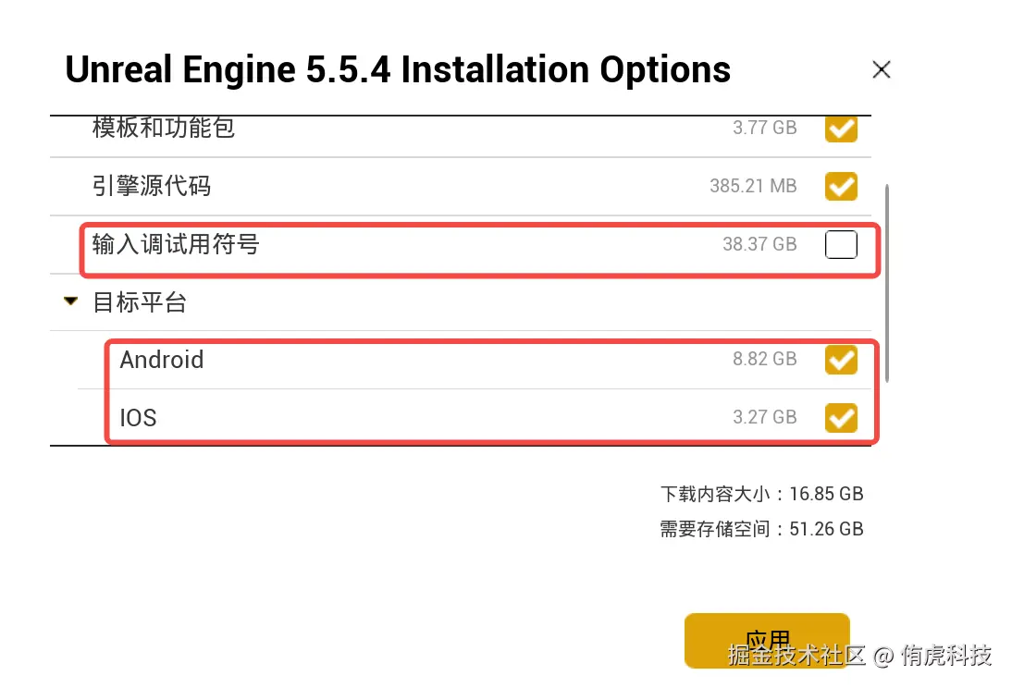Click the 8.82 GB Android size
The width and height of the screenshot is (1012, 688).
(x=764, y=360)
